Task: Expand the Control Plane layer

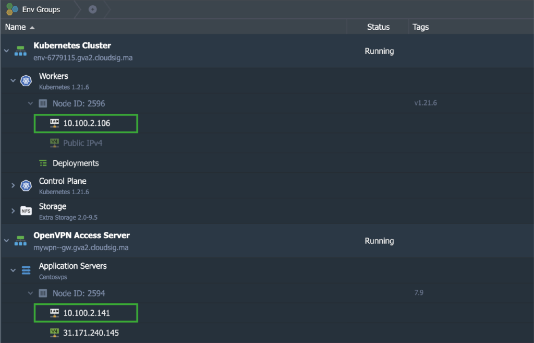Action: point(13,185)
